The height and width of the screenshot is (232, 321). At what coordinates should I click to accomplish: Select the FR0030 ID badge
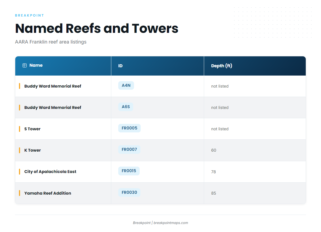click(129, 192)
